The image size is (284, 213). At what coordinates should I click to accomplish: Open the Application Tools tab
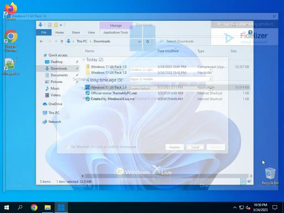click(116, 32)
